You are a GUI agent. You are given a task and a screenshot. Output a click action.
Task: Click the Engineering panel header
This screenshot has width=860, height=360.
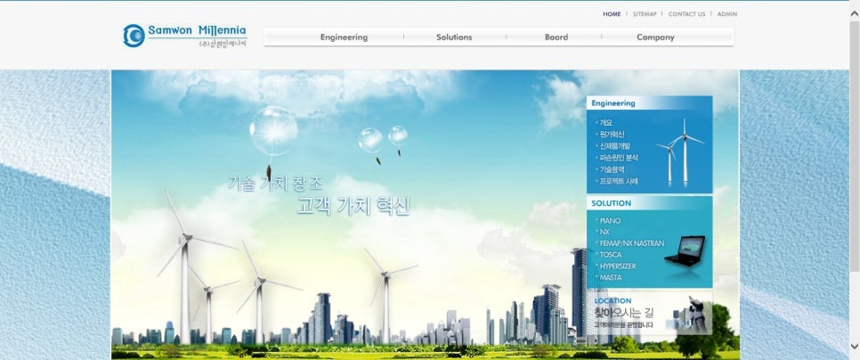(x=649, y=102)
